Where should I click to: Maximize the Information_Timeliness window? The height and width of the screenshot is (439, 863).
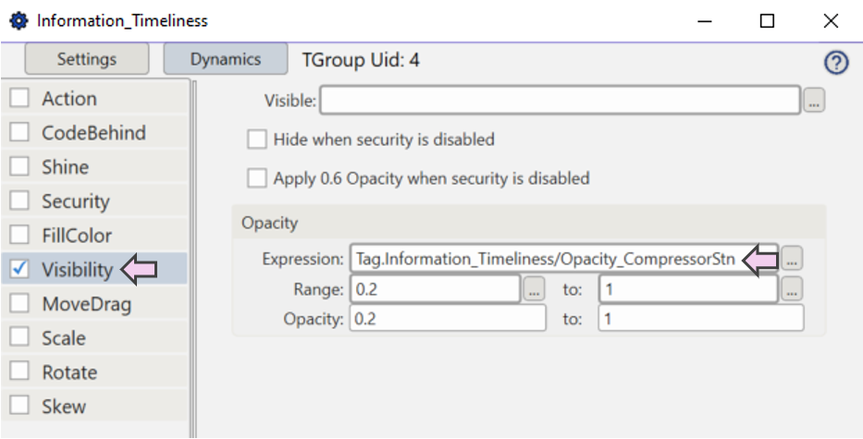pyautogui.click(x=767, y=20)
